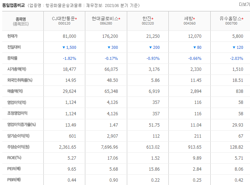The width and height of the screenshot is (250, 185).
Task: Select foreign ownership value 48.50
Action: [112, 80]
